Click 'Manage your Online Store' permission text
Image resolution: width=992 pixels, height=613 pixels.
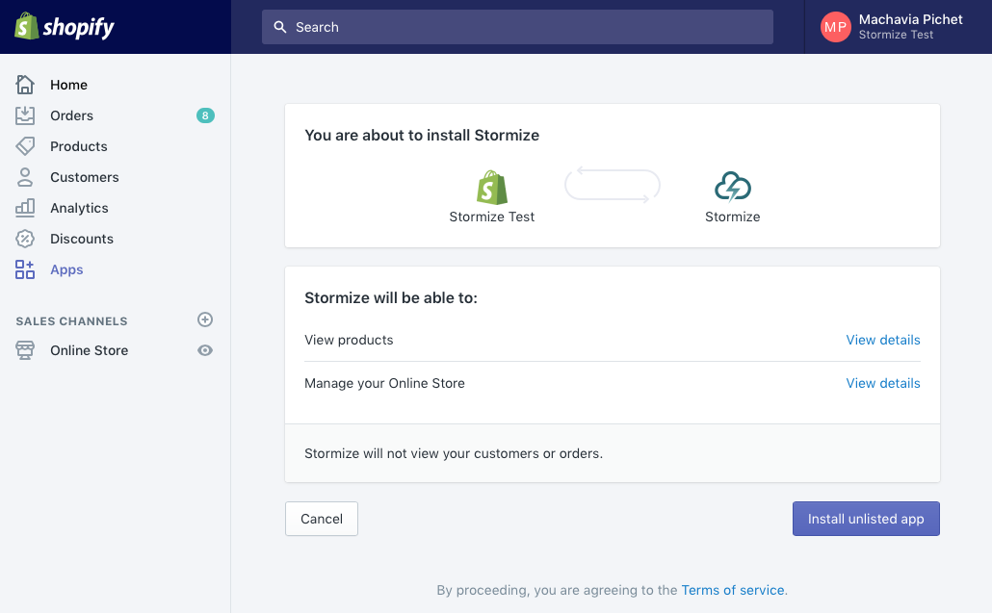click(384, 384)
